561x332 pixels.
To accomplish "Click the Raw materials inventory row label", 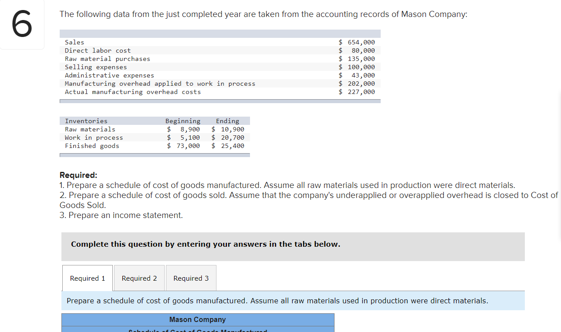I will pos(90,129).
